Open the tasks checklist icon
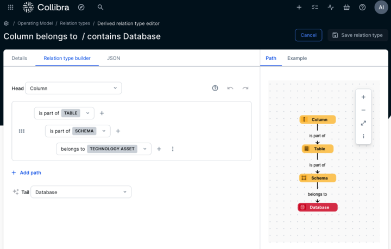 [x=315, y=8]
